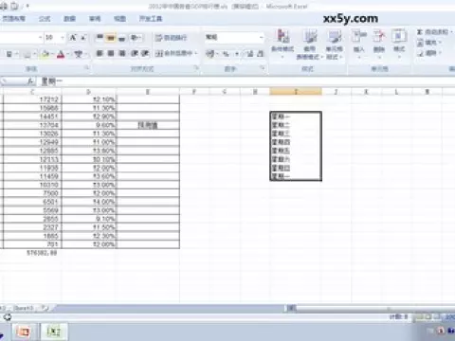Expand the Merge and Center dropdown arrow
455x341 pixels.
196,54
